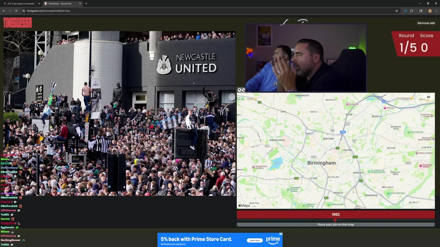Click the Saltley area label
This screenshot has height=247, width=440.
click(x=391, y=148)
